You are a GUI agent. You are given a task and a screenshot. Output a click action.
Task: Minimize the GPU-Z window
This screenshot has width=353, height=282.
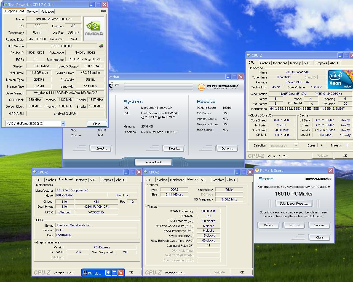tap(92, 5)
